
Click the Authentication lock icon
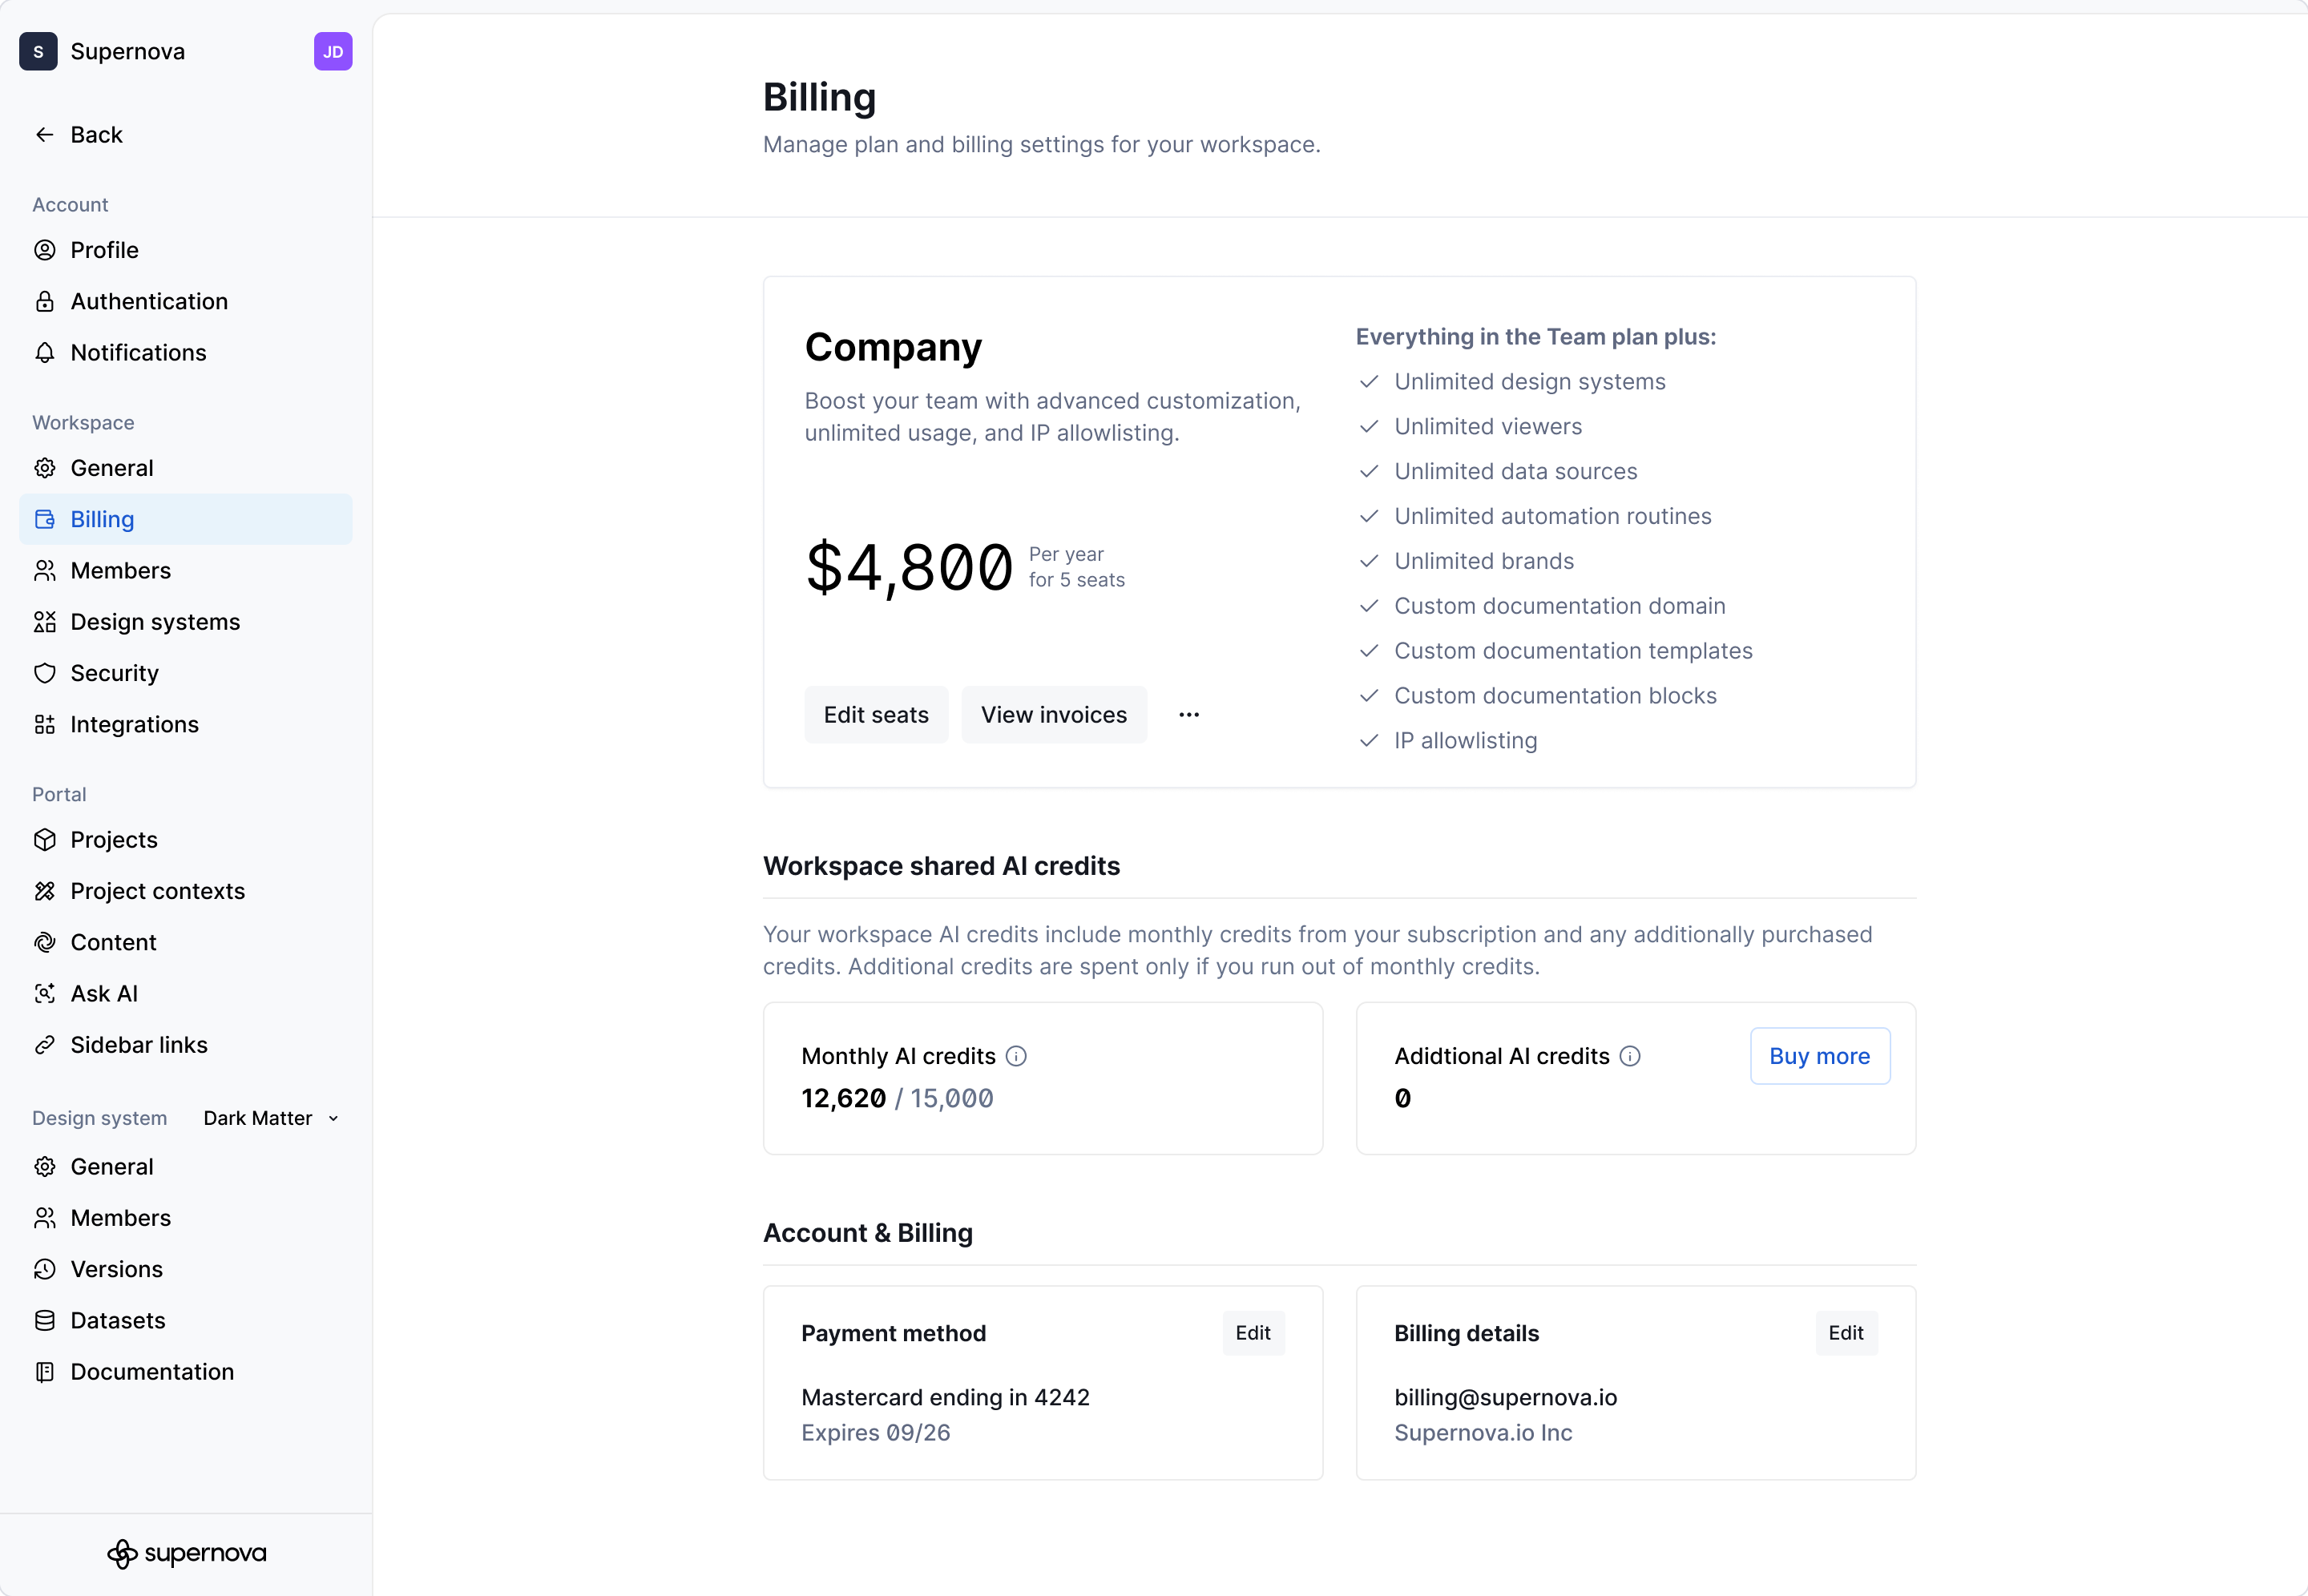pos(45,301)
